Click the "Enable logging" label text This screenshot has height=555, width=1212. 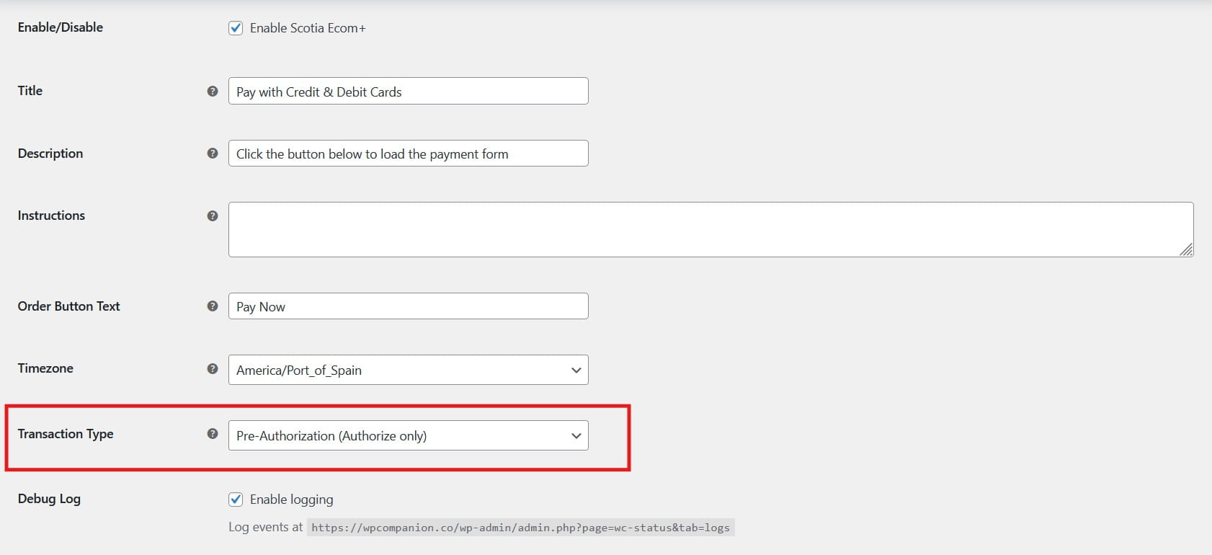pos(291,499)
